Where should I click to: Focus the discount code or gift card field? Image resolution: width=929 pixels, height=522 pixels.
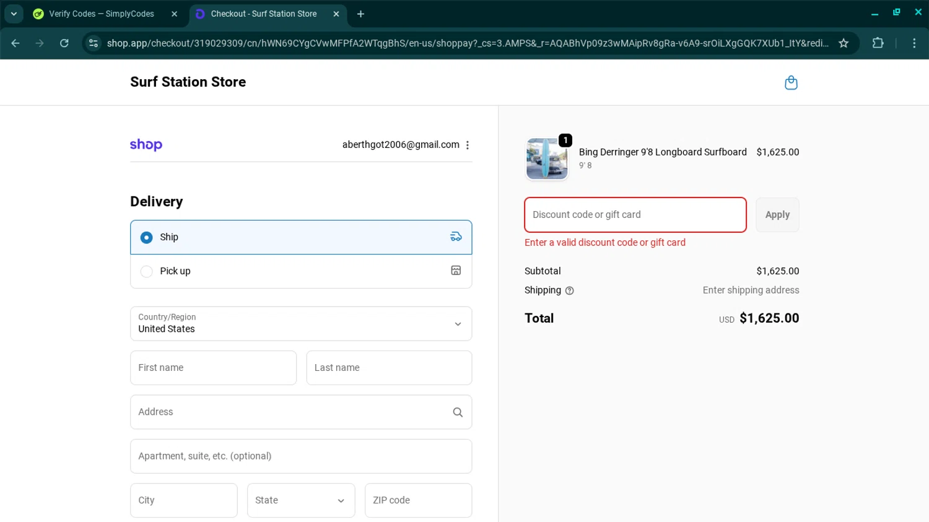[x=635, y=215]
